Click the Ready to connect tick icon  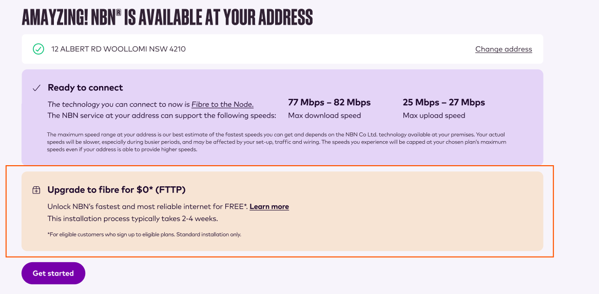click(36, 88)
